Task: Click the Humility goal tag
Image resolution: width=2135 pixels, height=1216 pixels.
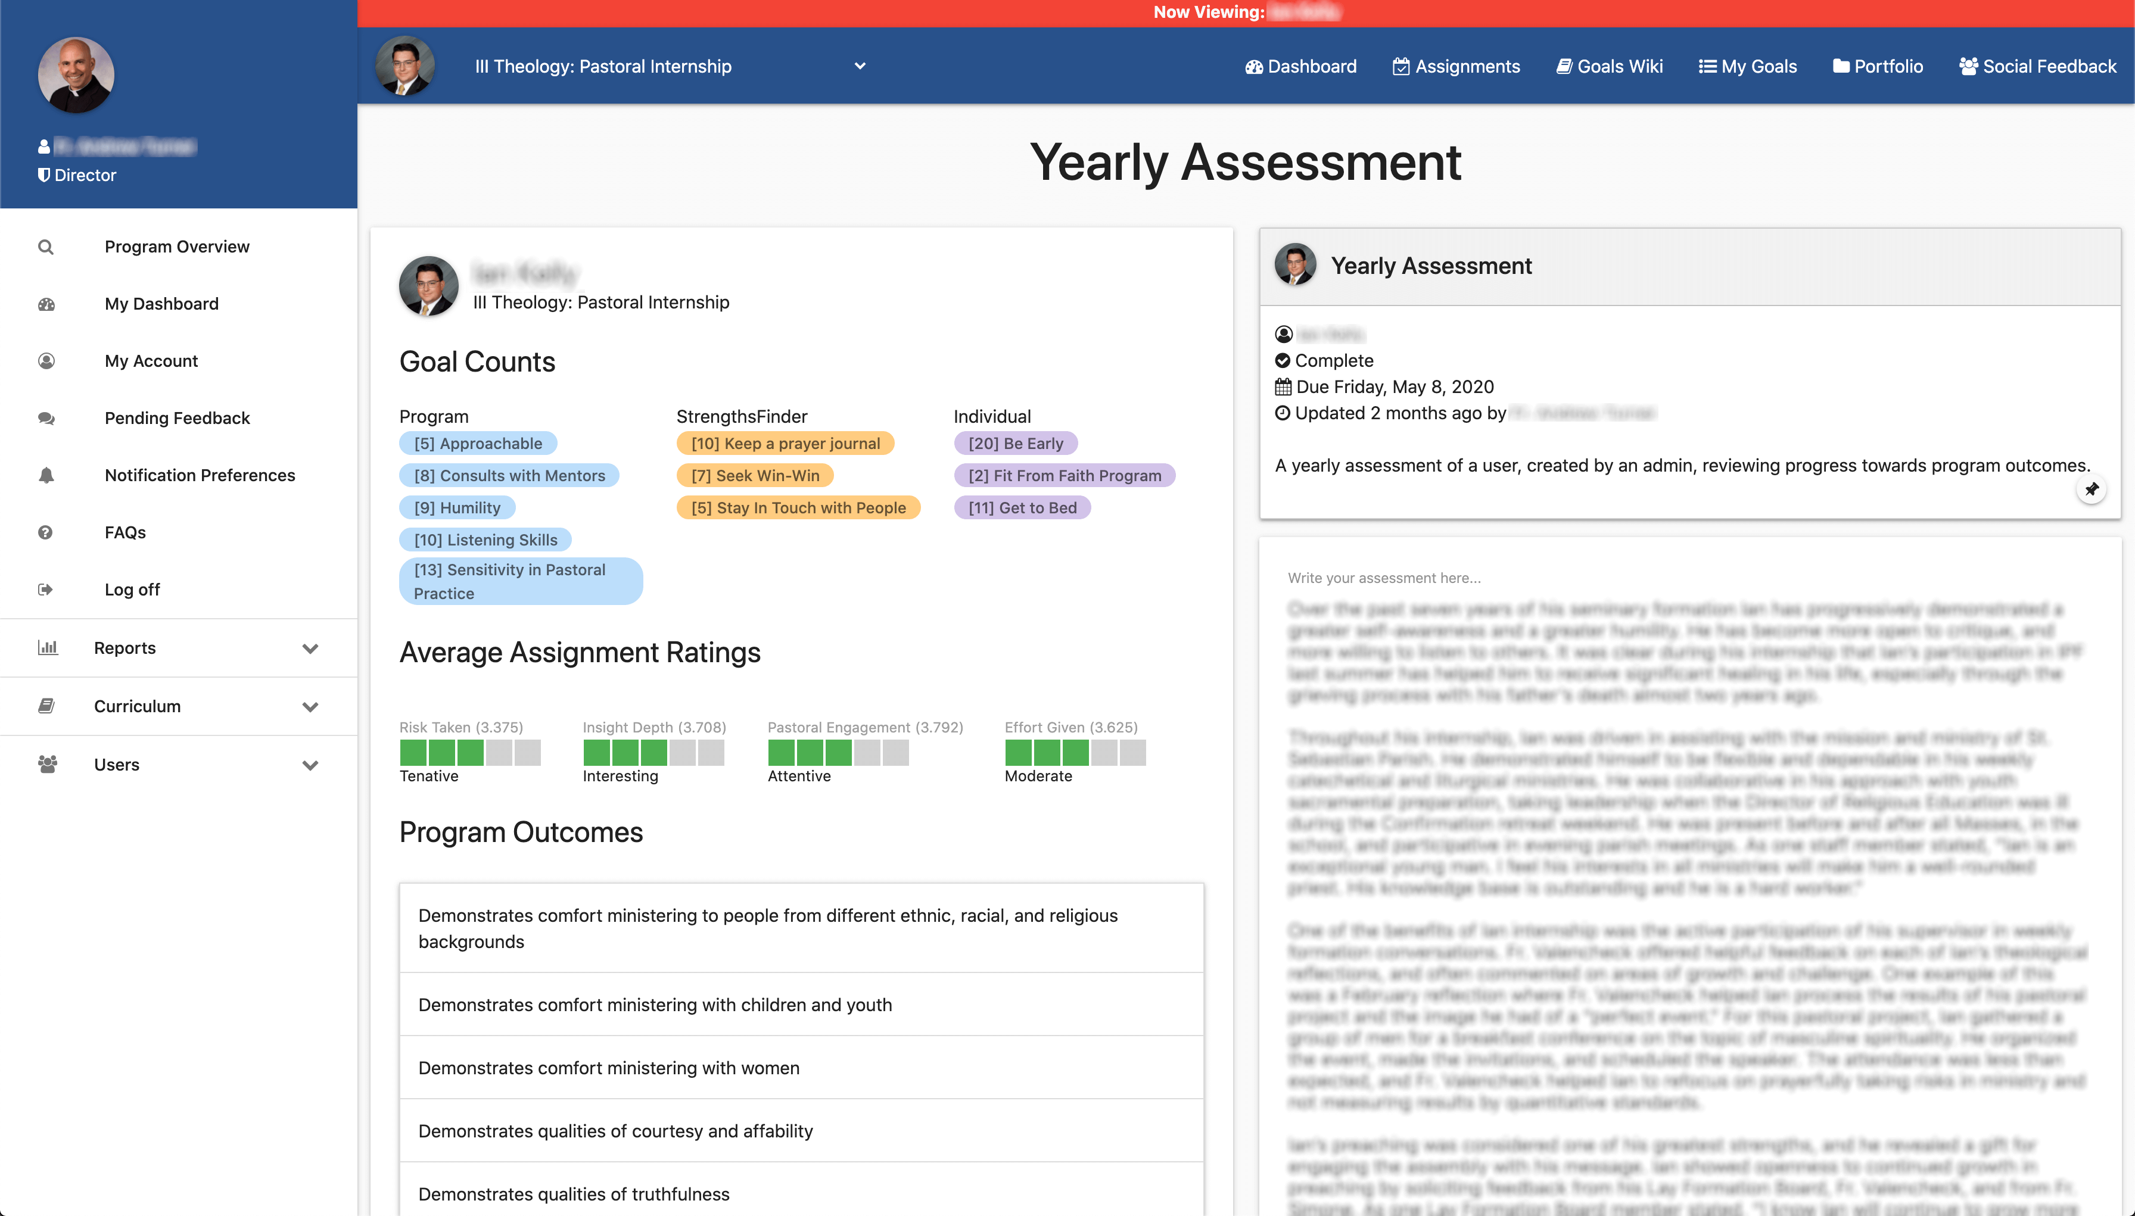Action: point(457,508)
